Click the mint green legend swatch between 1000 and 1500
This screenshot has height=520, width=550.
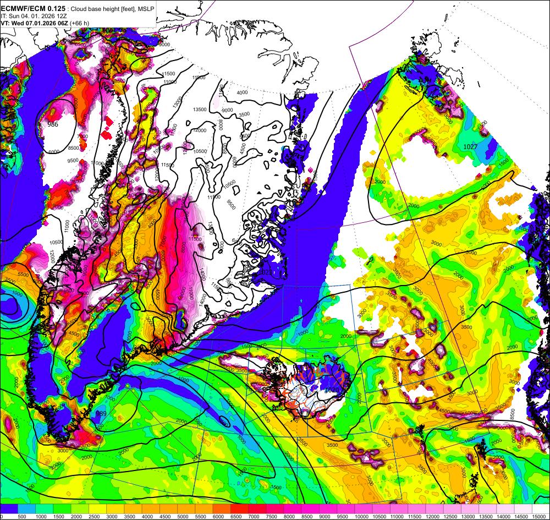(44, 508)
